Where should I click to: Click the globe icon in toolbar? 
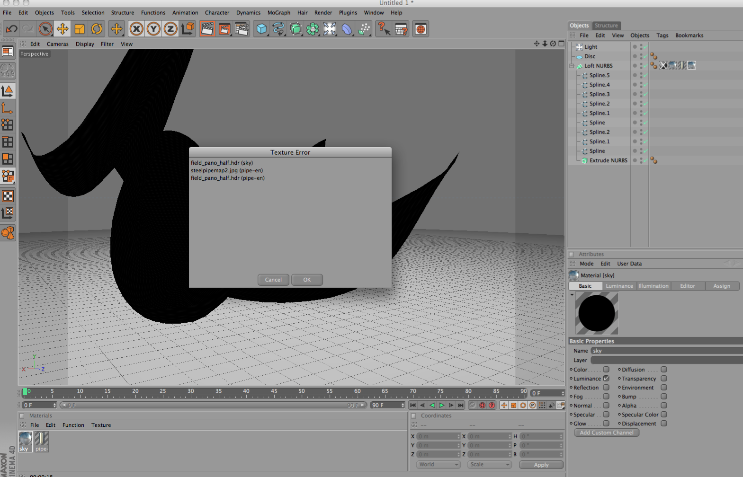421,29
